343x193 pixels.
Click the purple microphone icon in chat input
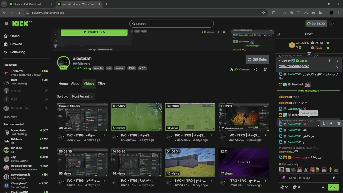pyautogui.click(x=284, y=178)
